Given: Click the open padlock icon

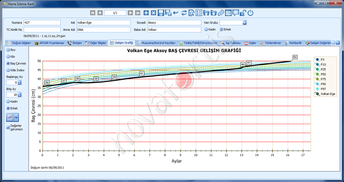Looking at the screenshot, I should pyautogui.click(x=242, y=13).
